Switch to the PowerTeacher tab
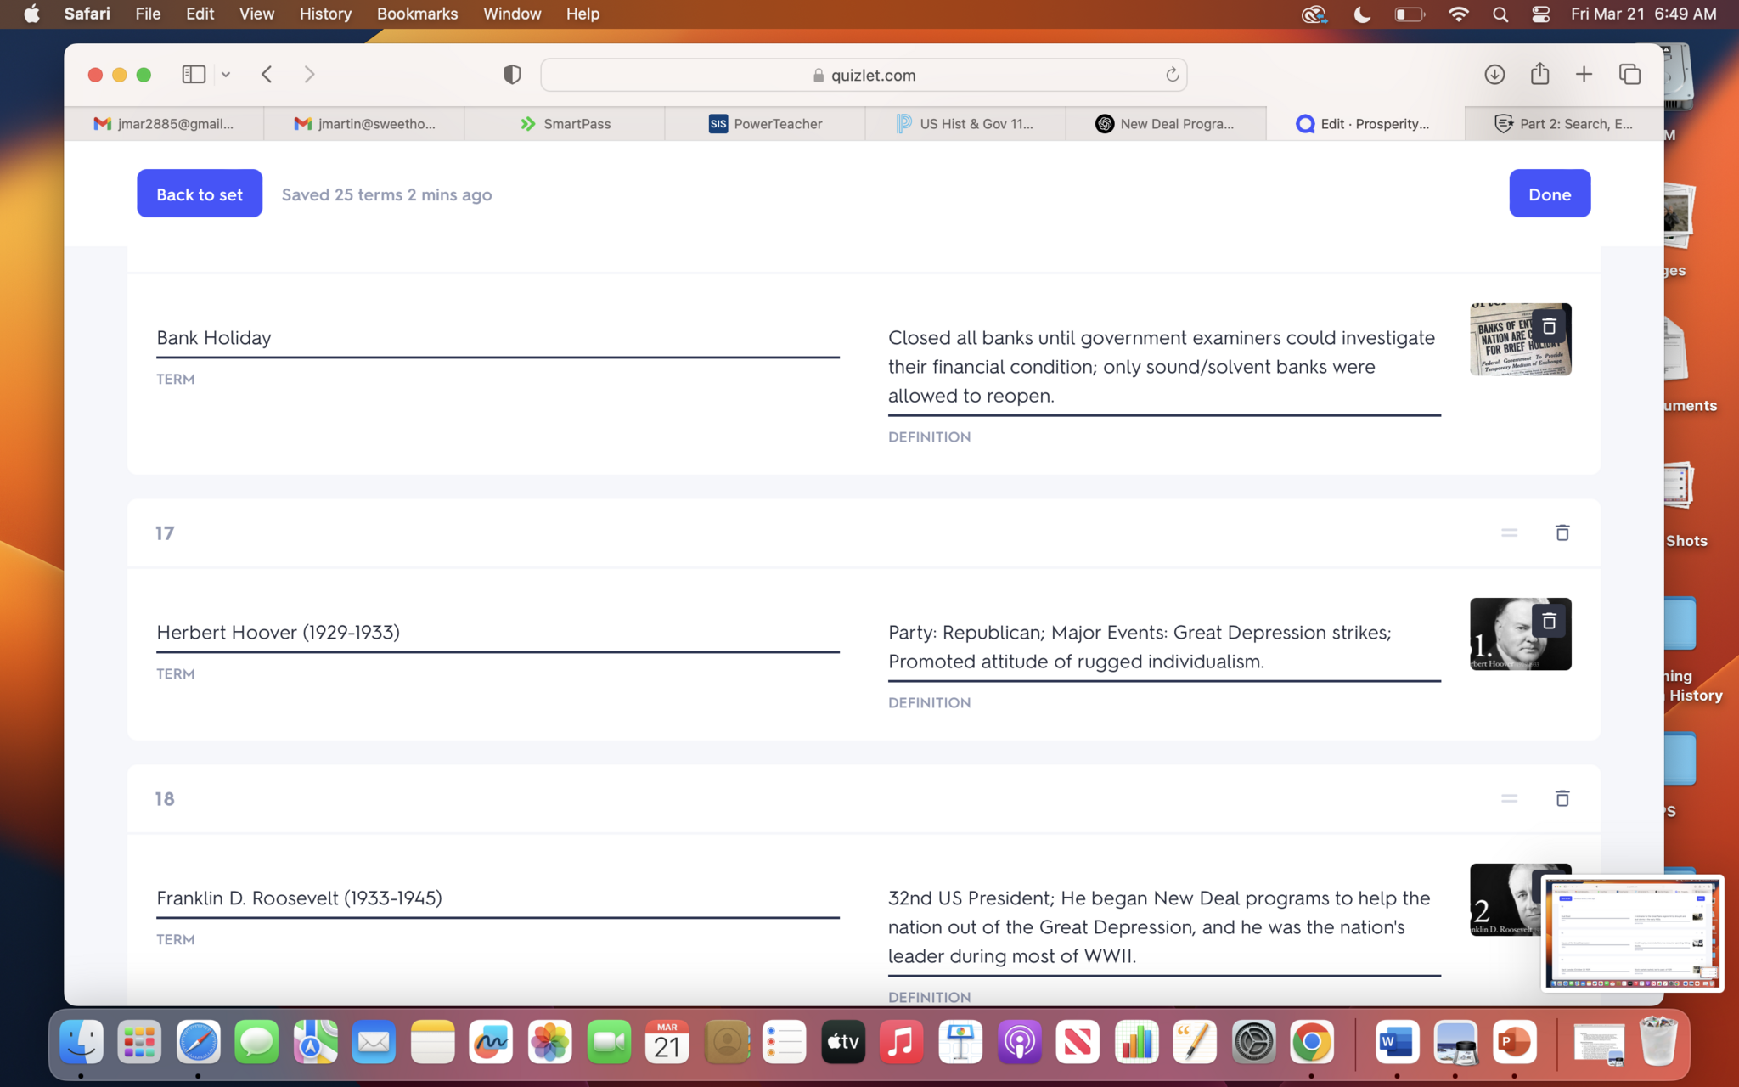The height and width of the screenshot is (1087, 1739). pyautogui.click(x=765, y=124)
